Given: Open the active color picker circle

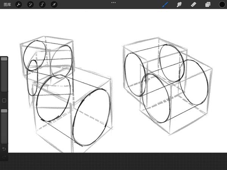Looking at the screenshot, I should tap(222, 5).
